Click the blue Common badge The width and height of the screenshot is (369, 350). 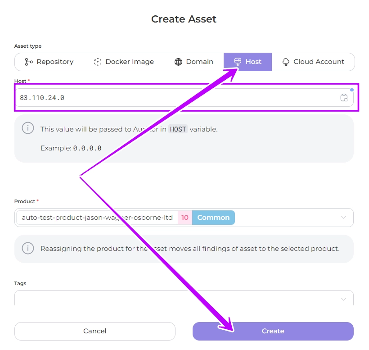pos(213,218)
